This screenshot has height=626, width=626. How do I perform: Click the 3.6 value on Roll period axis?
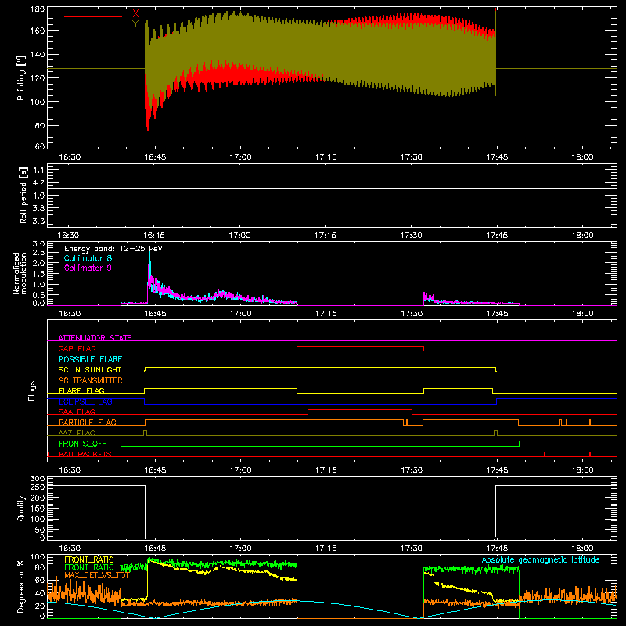38,221
